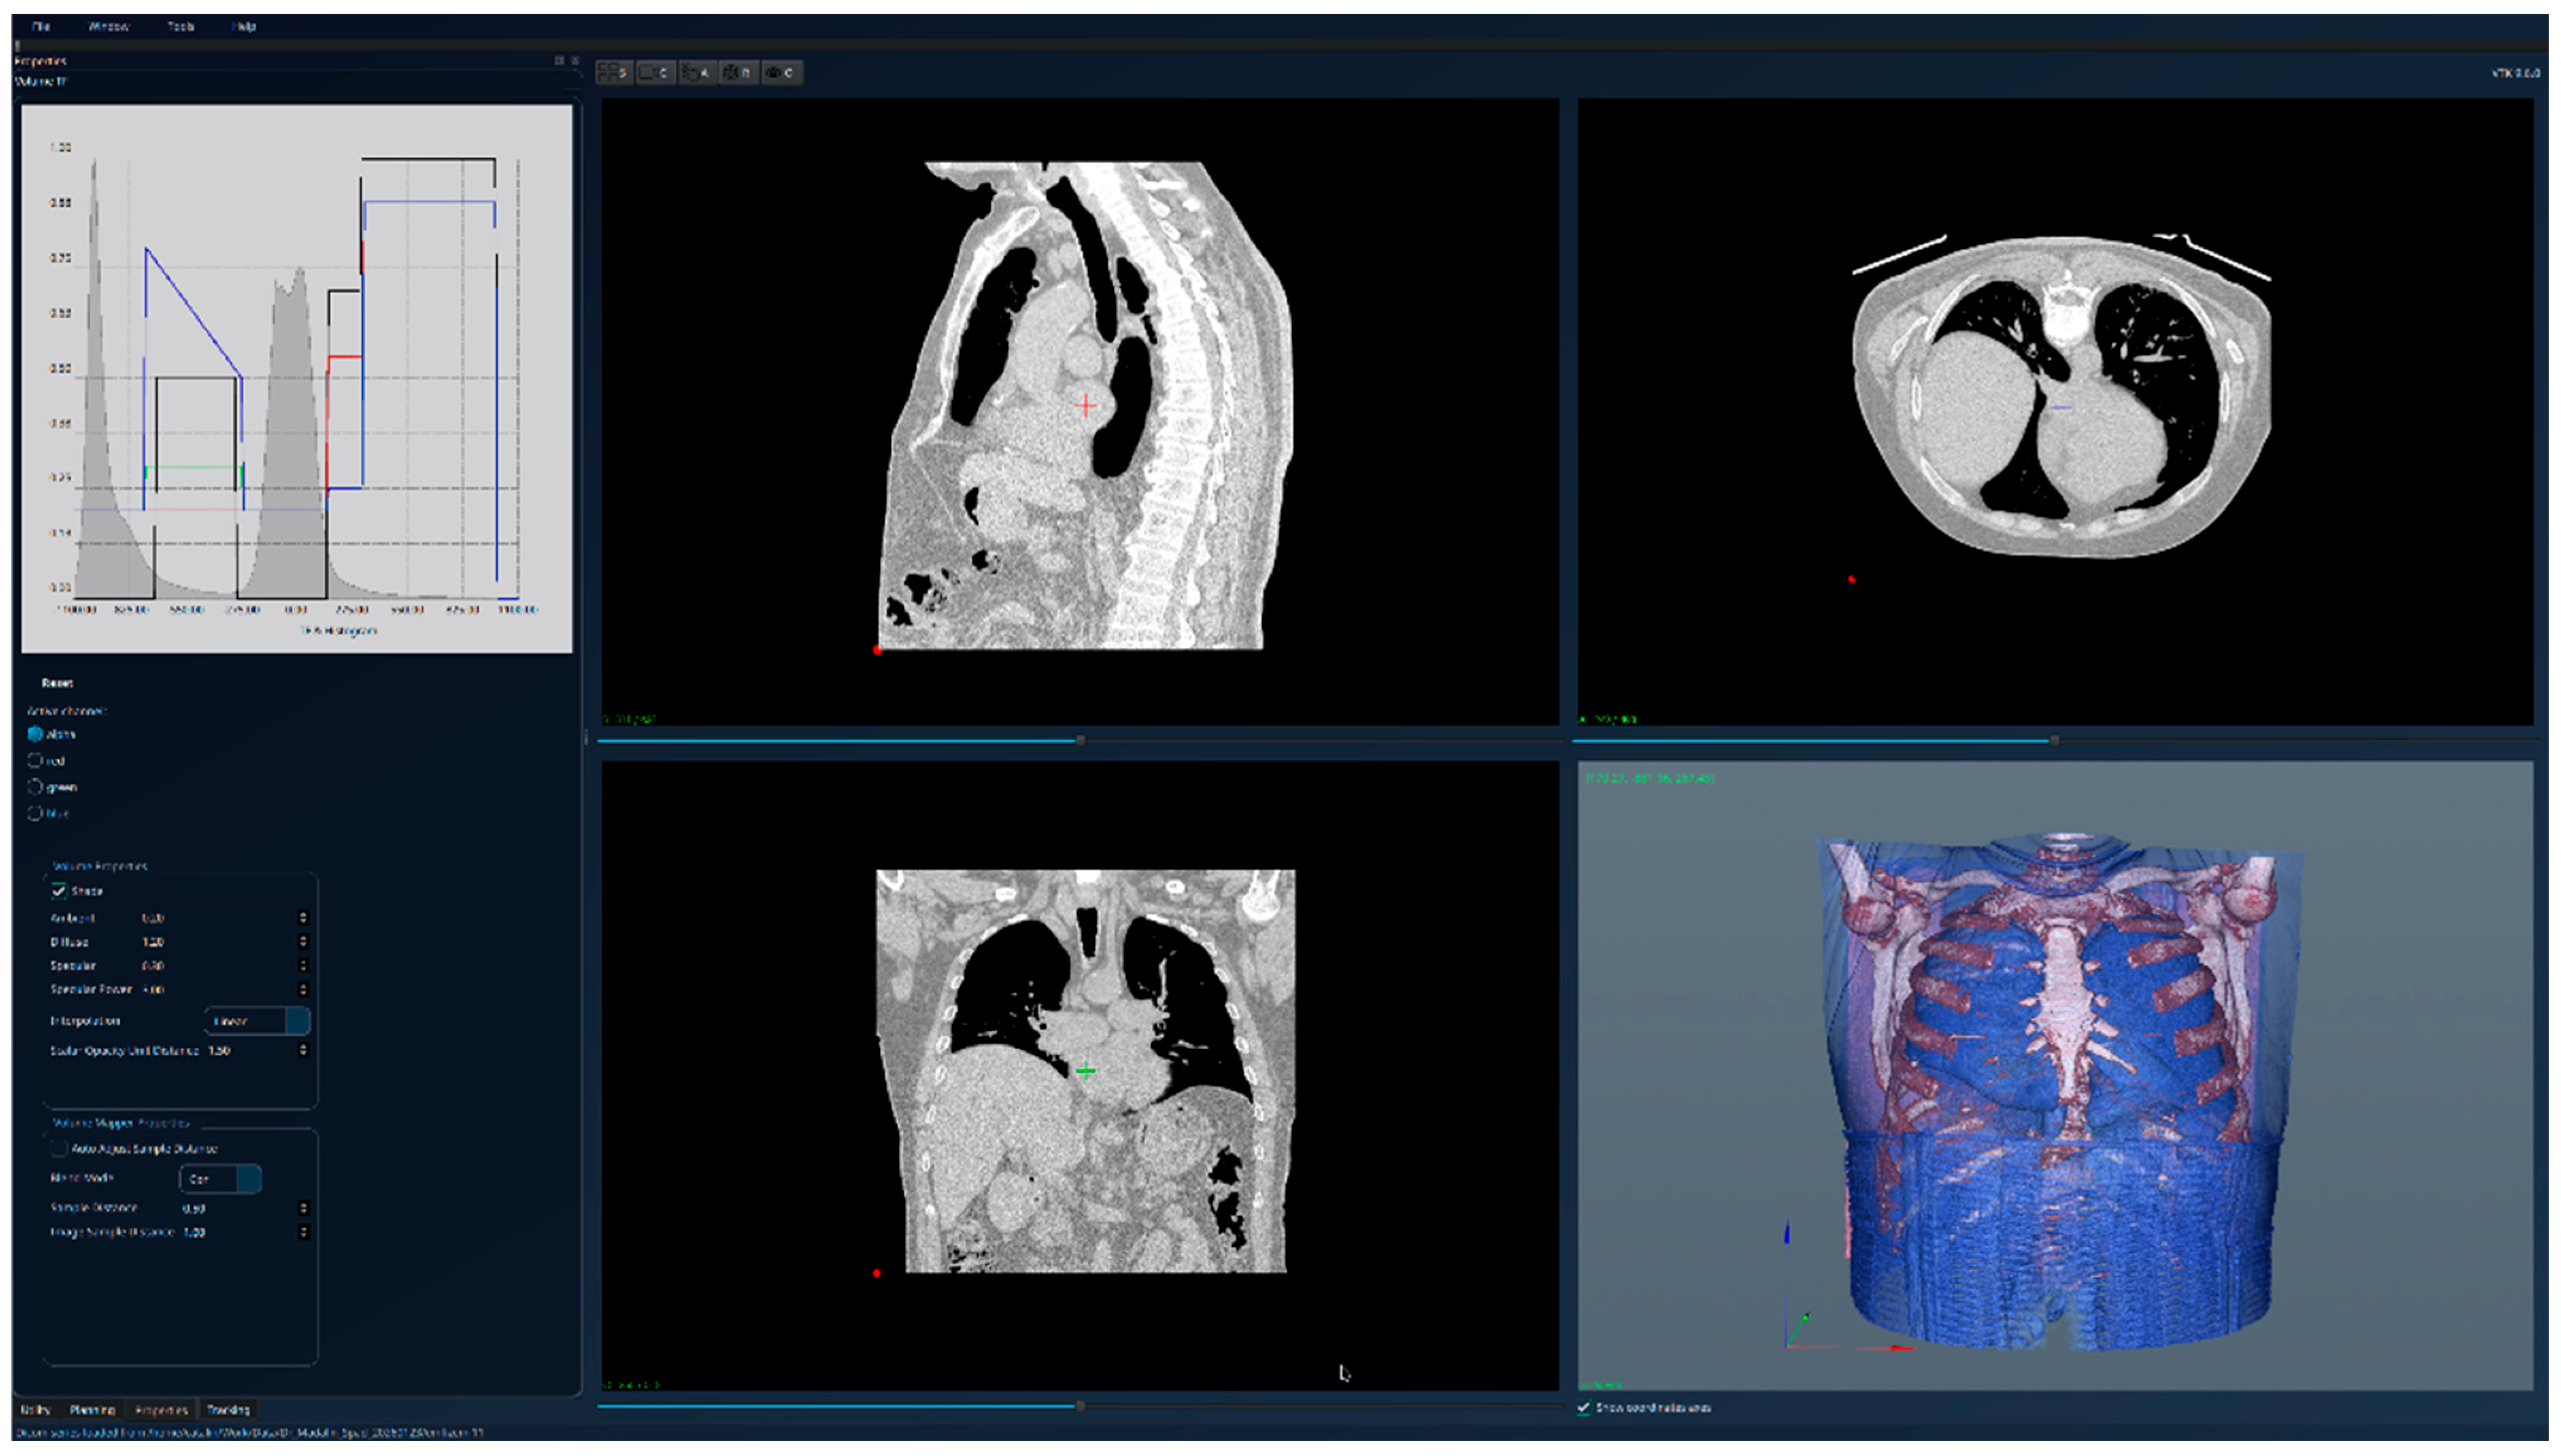Click the single-view 'C' toolbar icon
Screen dimensions: 2561x1456
[656, 73]
